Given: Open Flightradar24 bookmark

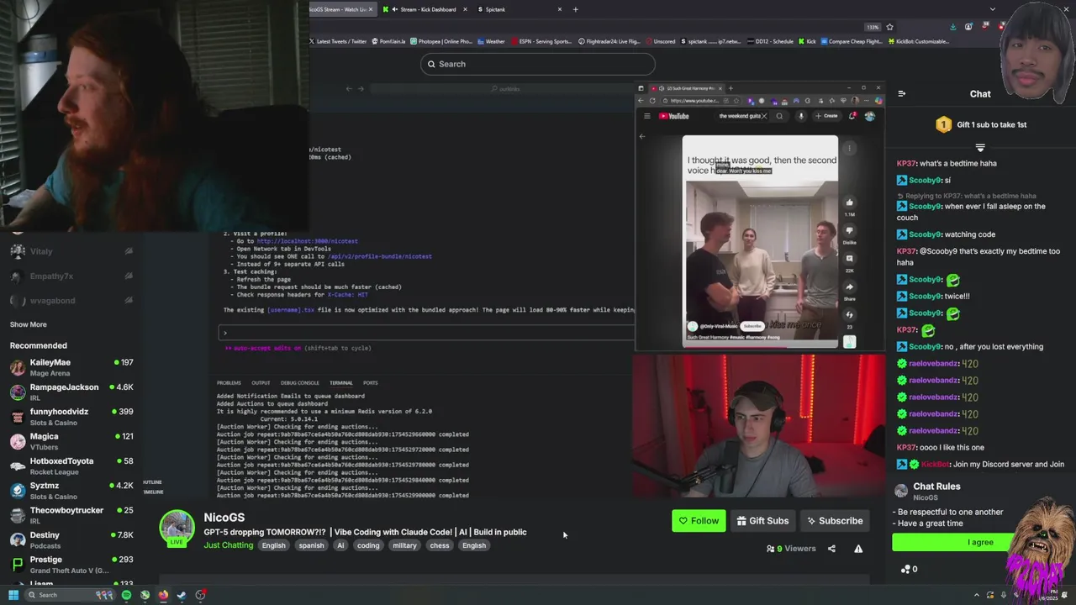Looking at the screenshot, I should (x=607, y=41).
